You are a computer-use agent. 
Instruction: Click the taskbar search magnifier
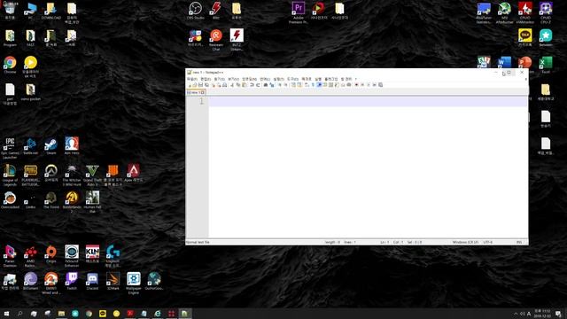tap(19, 314)
